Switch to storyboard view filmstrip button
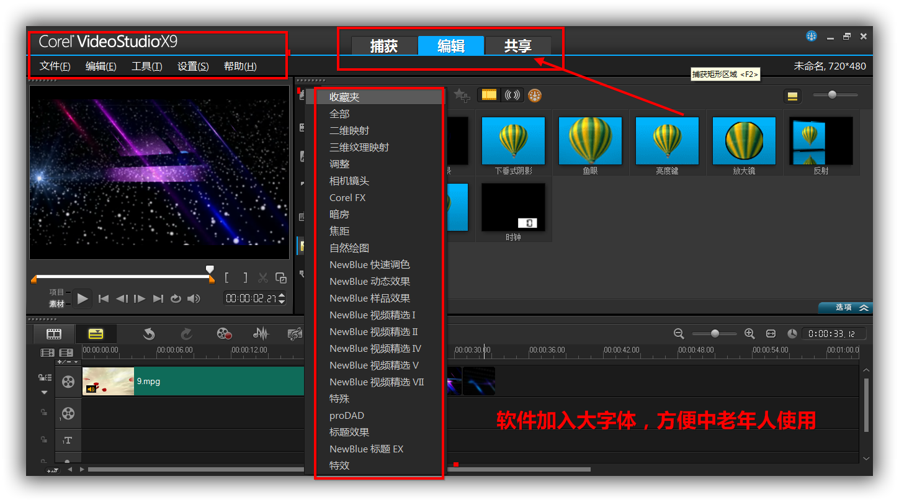 54,334
